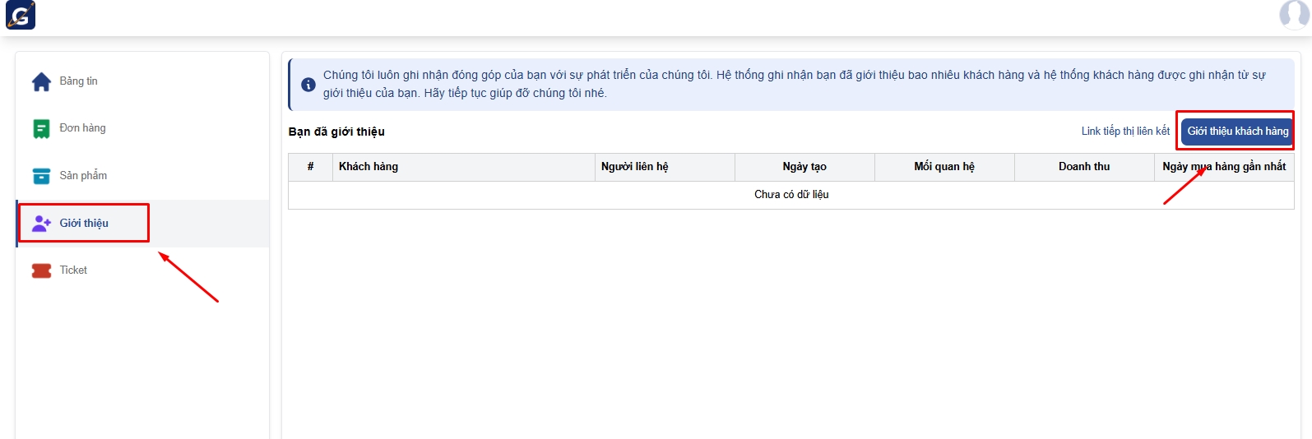Image resolution: width=1312 pixels, height=439 pixels.
Task: Click the Bạn đã giới thiệu heading
Action: tap(336, 132)
